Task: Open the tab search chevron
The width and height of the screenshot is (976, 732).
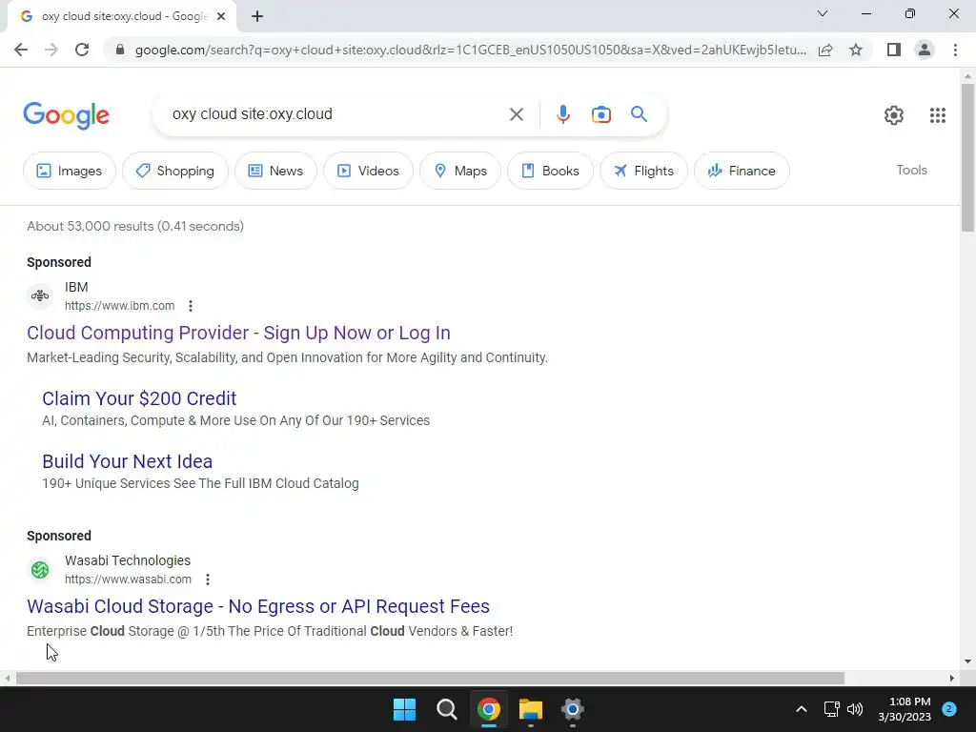Action: [823, 13]
